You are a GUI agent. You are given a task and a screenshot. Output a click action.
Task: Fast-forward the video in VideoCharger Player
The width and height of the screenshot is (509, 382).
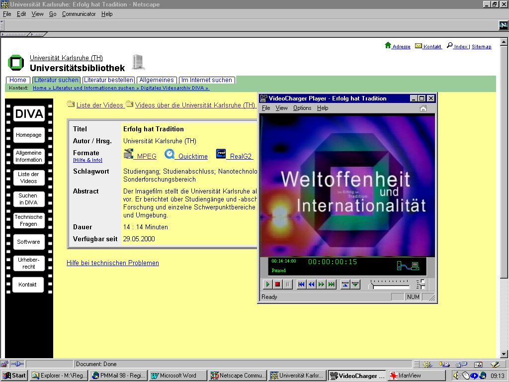click(322, 285)
